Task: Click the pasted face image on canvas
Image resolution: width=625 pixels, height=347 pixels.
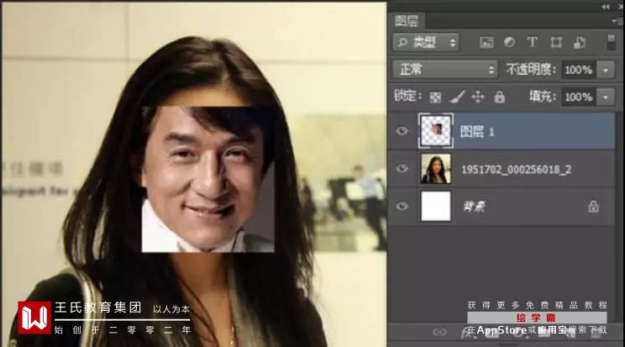Action: [x=208, y=179]
